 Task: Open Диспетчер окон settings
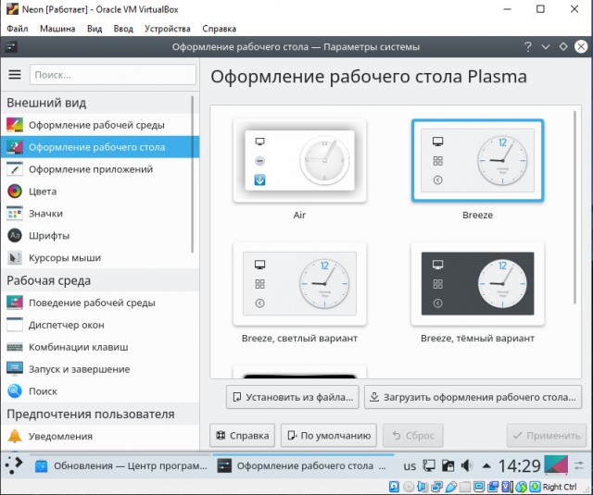click(100, 325)
